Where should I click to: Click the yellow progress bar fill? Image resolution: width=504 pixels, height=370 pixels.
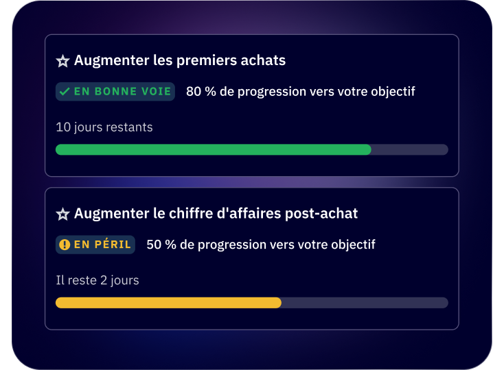pyautogui.click(x=168, y=303)
